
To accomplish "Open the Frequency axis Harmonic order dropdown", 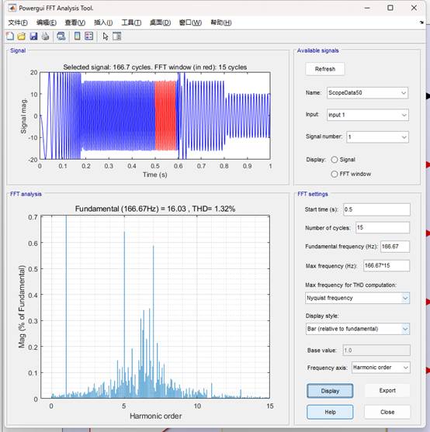I will pyautogui.click(x=380, y=368).
